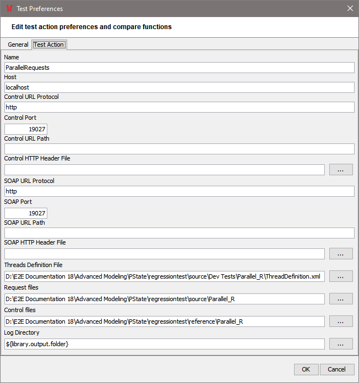Viewport: 359px width, 383px height.
Task: Focus the Control URL Protocol field
Action: [x=179, y=107]
